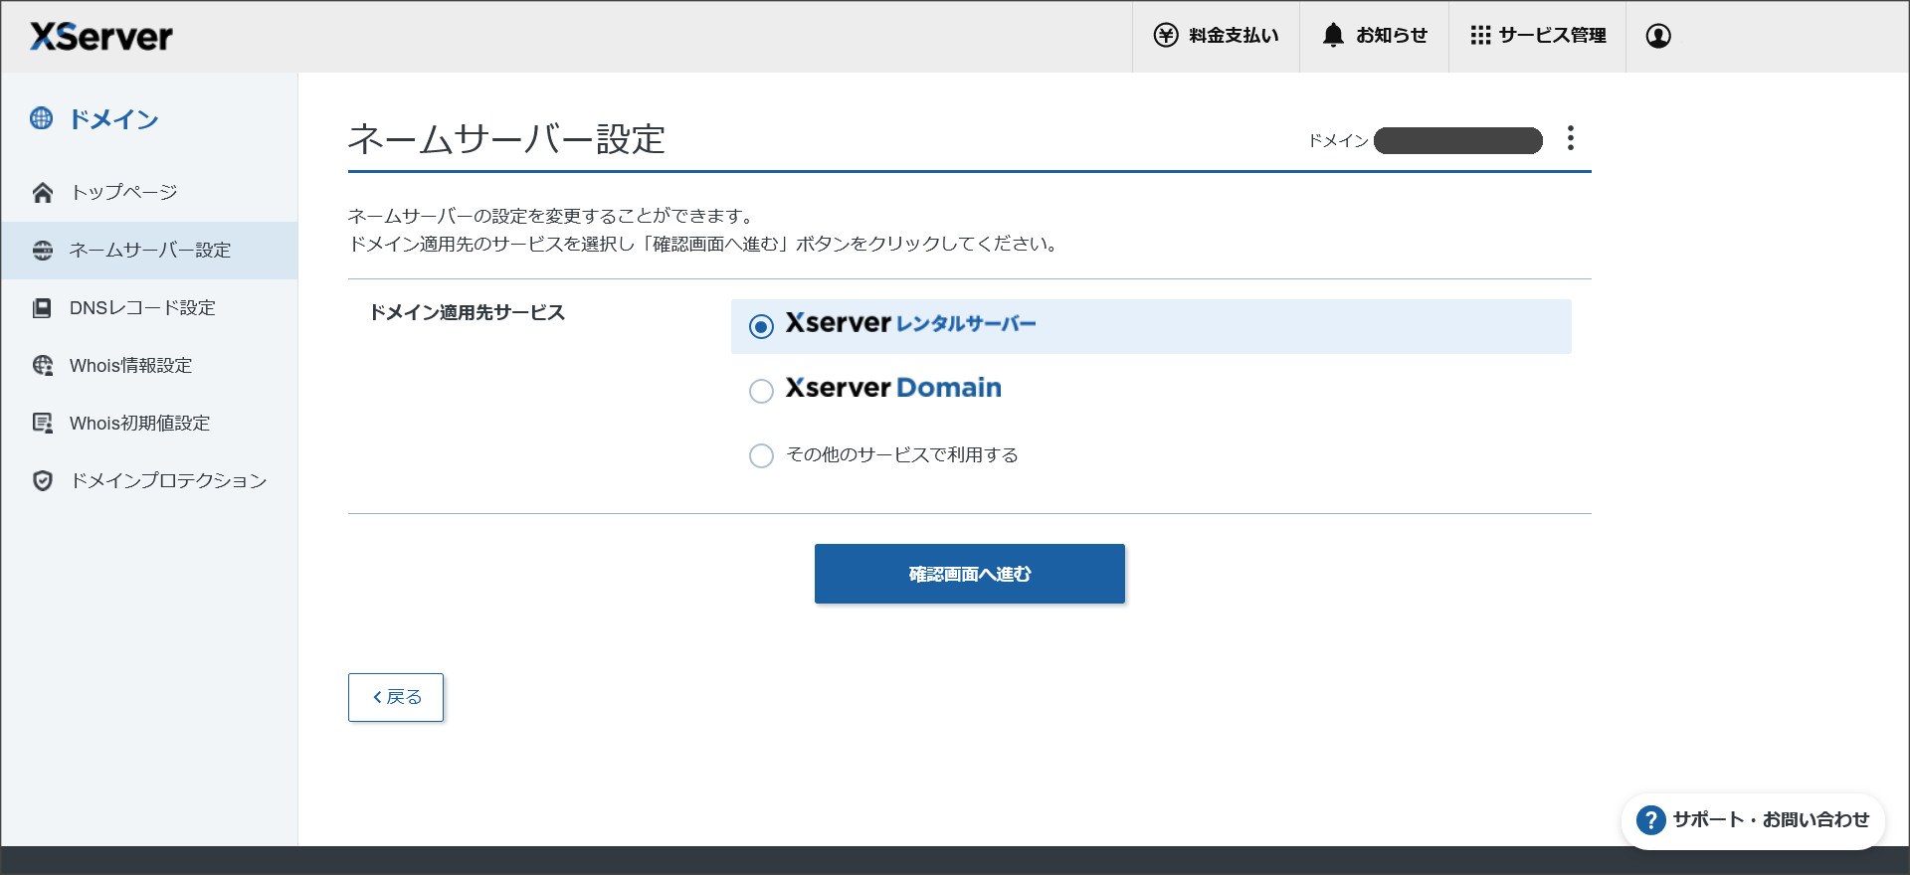
Task: Click the question mark support icon
Action: coord(1651,820)
